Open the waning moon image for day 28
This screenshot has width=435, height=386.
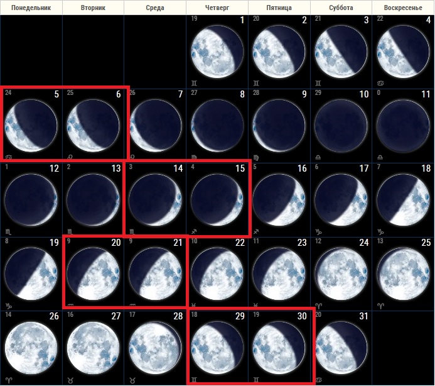(155, 348)
